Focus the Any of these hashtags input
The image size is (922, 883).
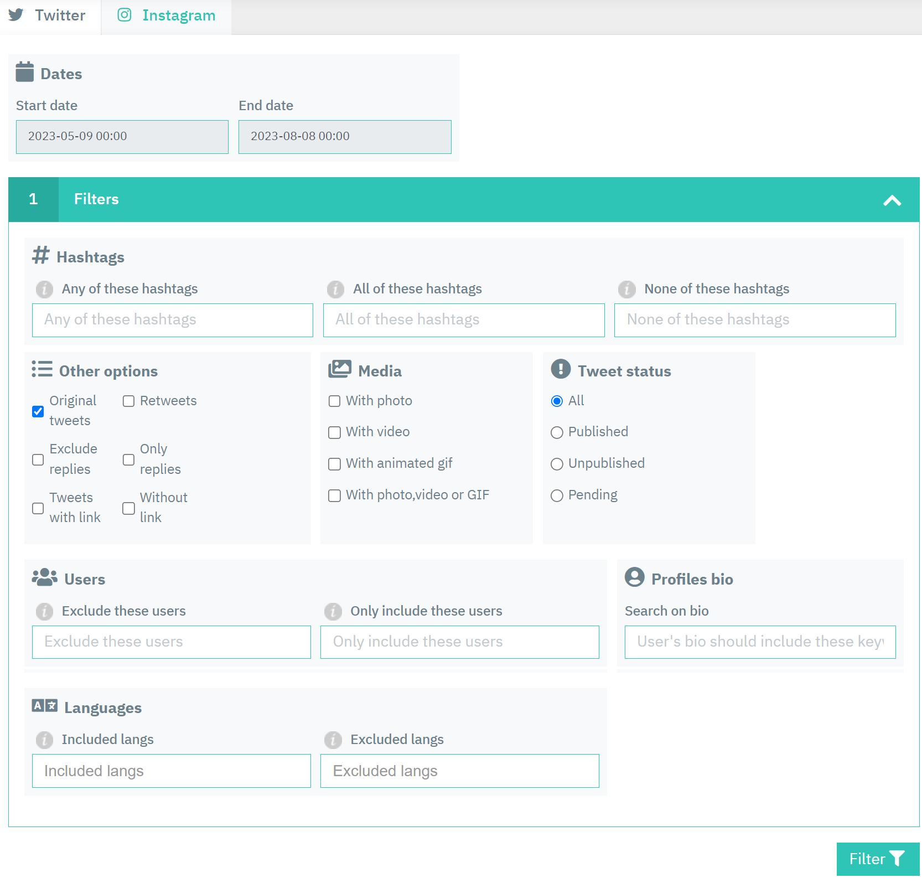coord(173,320)
